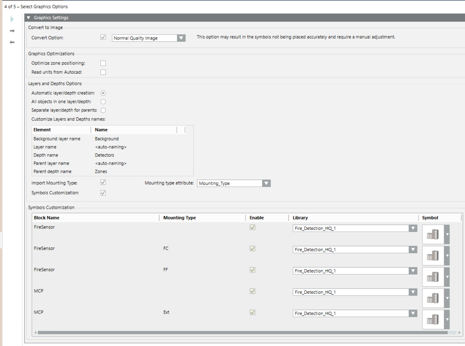The image size is (465, 346).
Task: Open Library dropdown for FireSensor FC row
Action: pyautogui.click(x=413, y=249)
